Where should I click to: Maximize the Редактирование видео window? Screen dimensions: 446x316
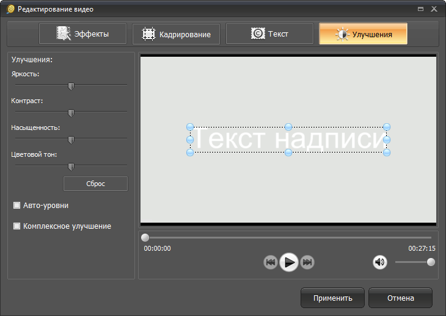tap(421, 9)
